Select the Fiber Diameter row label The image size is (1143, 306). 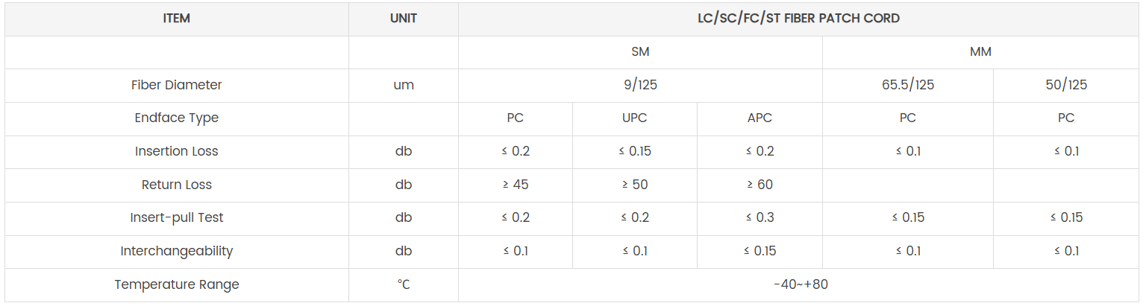pos(177,85)
